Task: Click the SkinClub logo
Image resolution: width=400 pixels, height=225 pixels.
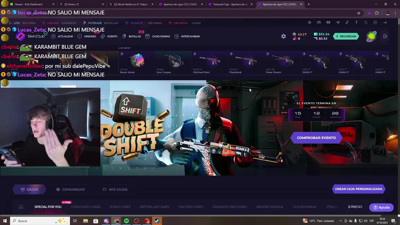Action: pyautogui.click(x=30, y=36)
